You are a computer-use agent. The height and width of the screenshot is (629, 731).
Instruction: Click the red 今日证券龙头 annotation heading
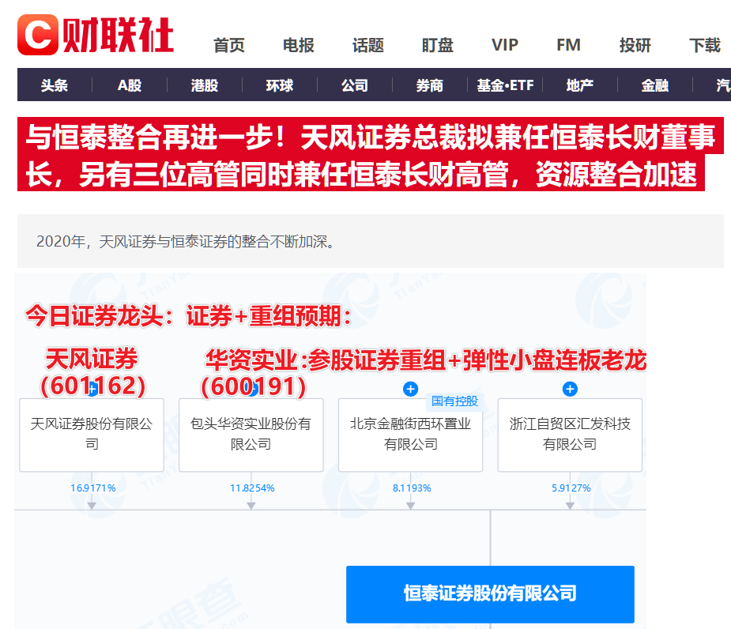188,316
